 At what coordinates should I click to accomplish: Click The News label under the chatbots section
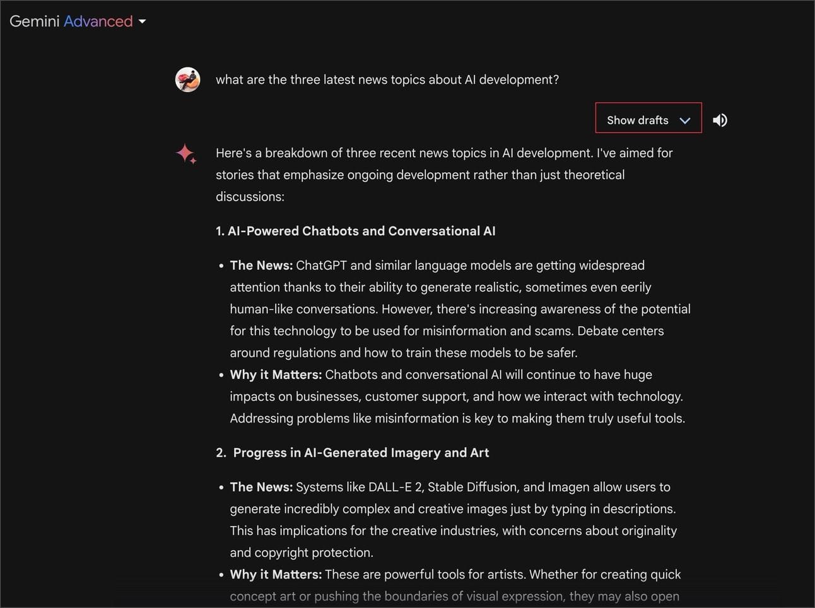click(x=261, y=266)
